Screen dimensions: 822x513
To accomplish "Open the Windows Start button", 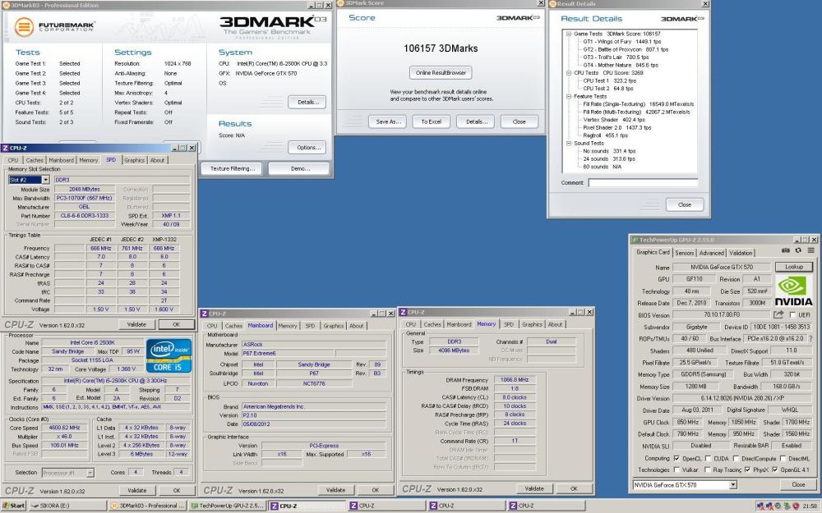I will [x=11, y=505].
